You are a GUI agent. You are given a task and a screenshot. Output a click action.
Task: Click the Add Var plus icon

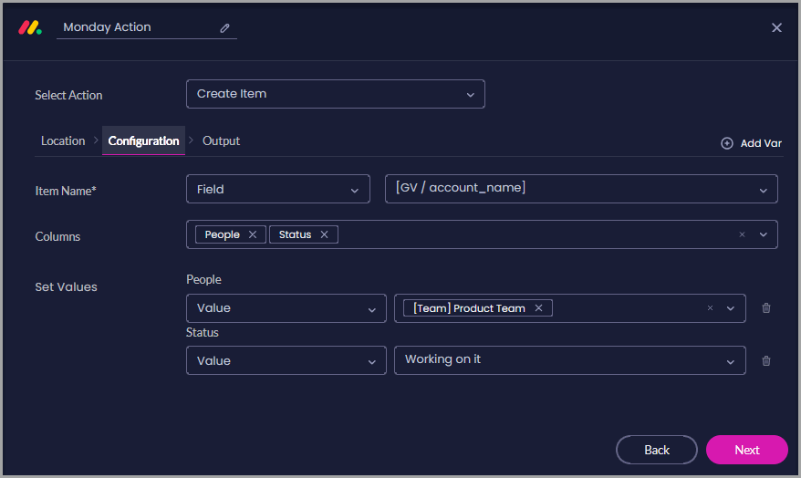click(726, 143)
